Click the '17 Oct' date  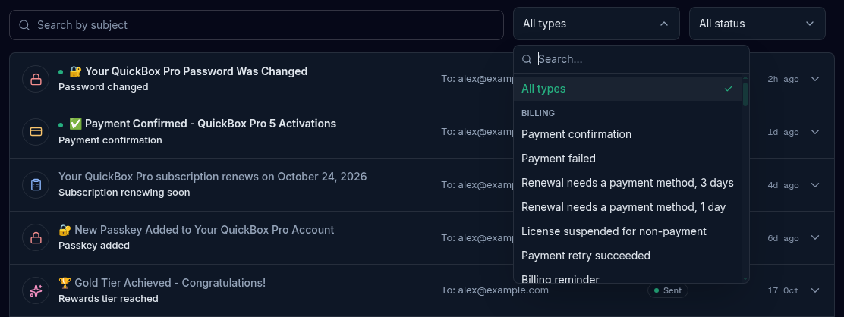point(783,290)
